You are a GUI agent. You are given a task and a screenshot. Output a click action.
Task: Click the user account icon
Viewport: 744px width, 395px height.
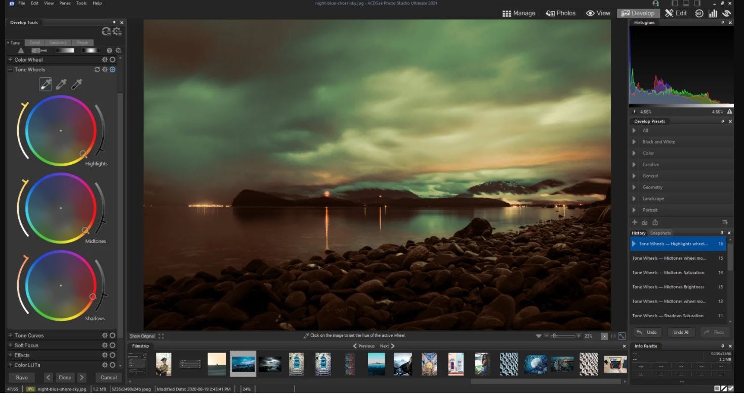[656, 4]
